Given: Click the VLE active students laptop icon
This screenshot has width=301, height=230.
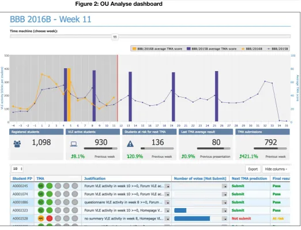Looking at the screenshot, I should pyautogui.click(x=74, y=144).
